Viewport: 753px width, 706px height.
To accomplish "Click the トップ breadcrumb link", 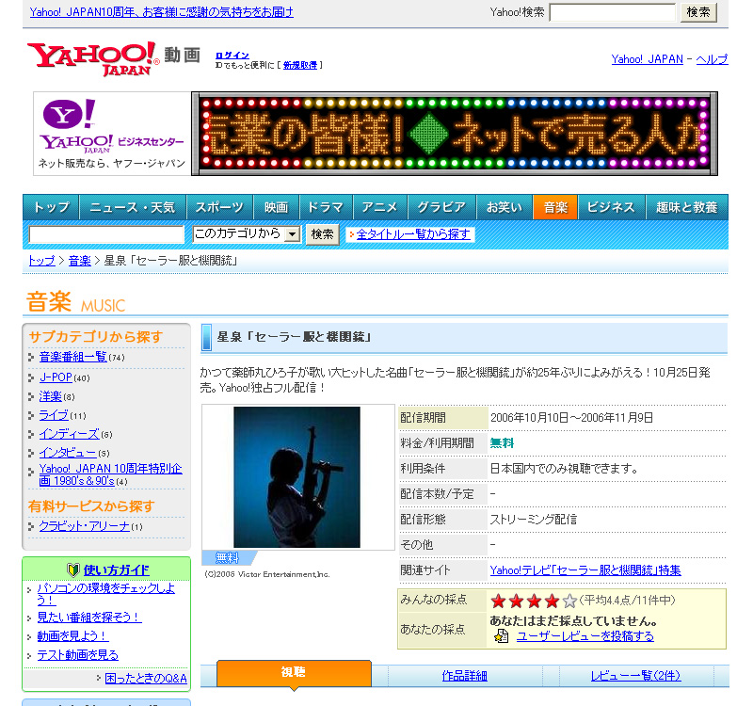I will coord(41,261).
